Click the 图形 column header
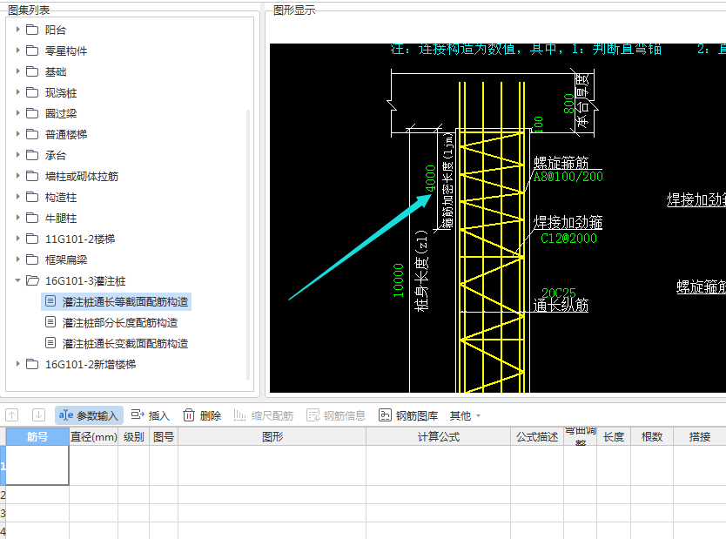The width and height of the screenshot is (726, 539). pos(272,436)
